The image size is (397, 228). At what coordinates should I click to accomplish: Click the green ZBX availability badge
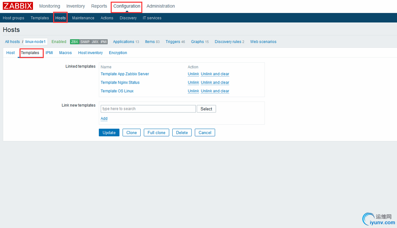[x=74, y=42]
